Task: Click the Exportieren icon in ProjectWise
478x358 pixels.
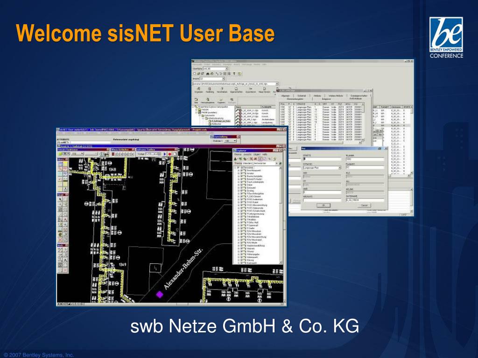Action: (251, 90)
